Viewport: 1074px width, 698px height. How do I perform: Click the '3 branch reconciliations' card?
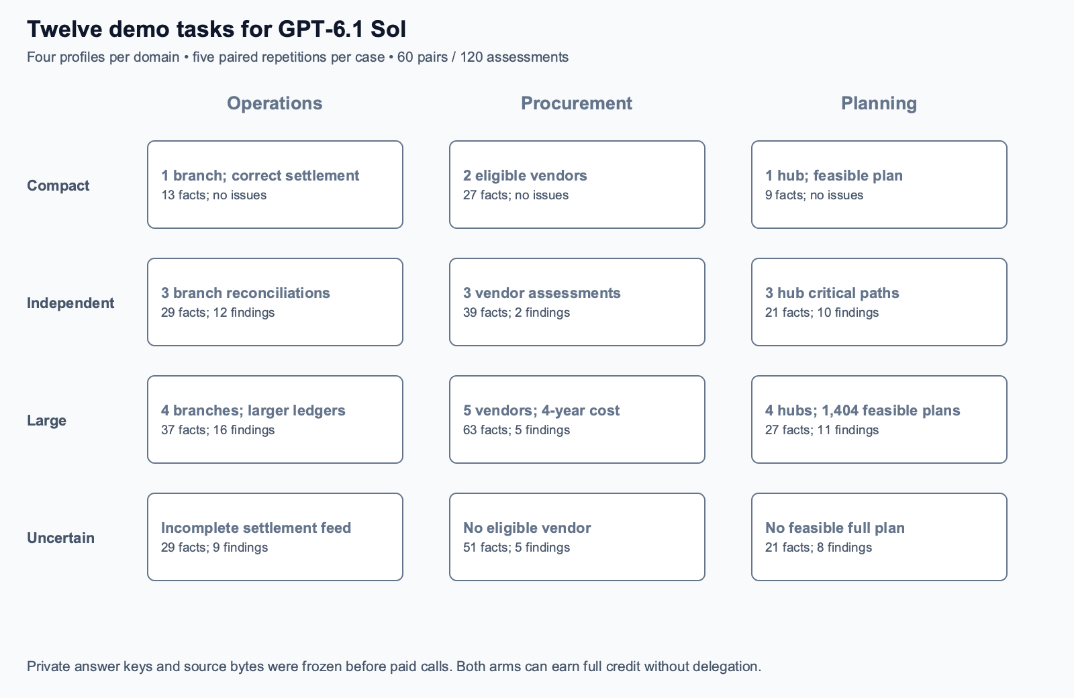(x=275, y=302)
